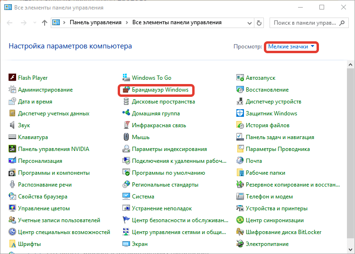Click the Персонализация icon
Screen dimensions: 355x254
click(x=12, y=160)
